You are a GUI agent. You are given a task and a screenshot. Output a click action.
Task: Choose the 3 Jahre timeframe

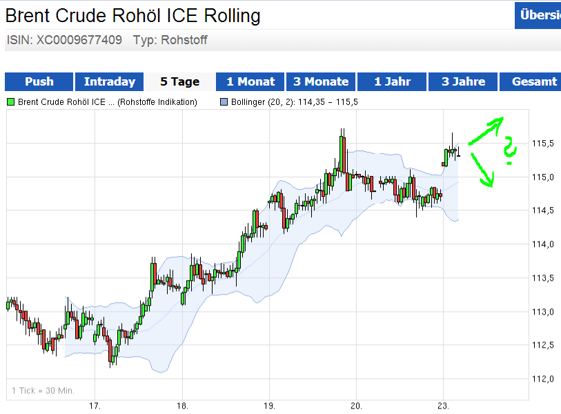(x=463, y=81)
